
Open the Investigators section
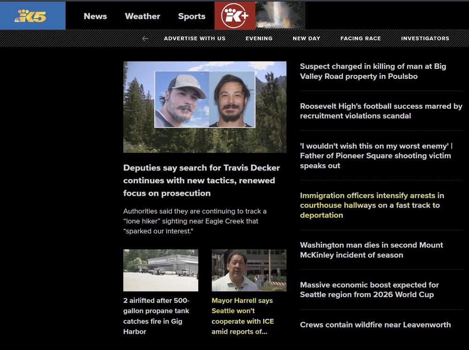click(x=425, y=38)
